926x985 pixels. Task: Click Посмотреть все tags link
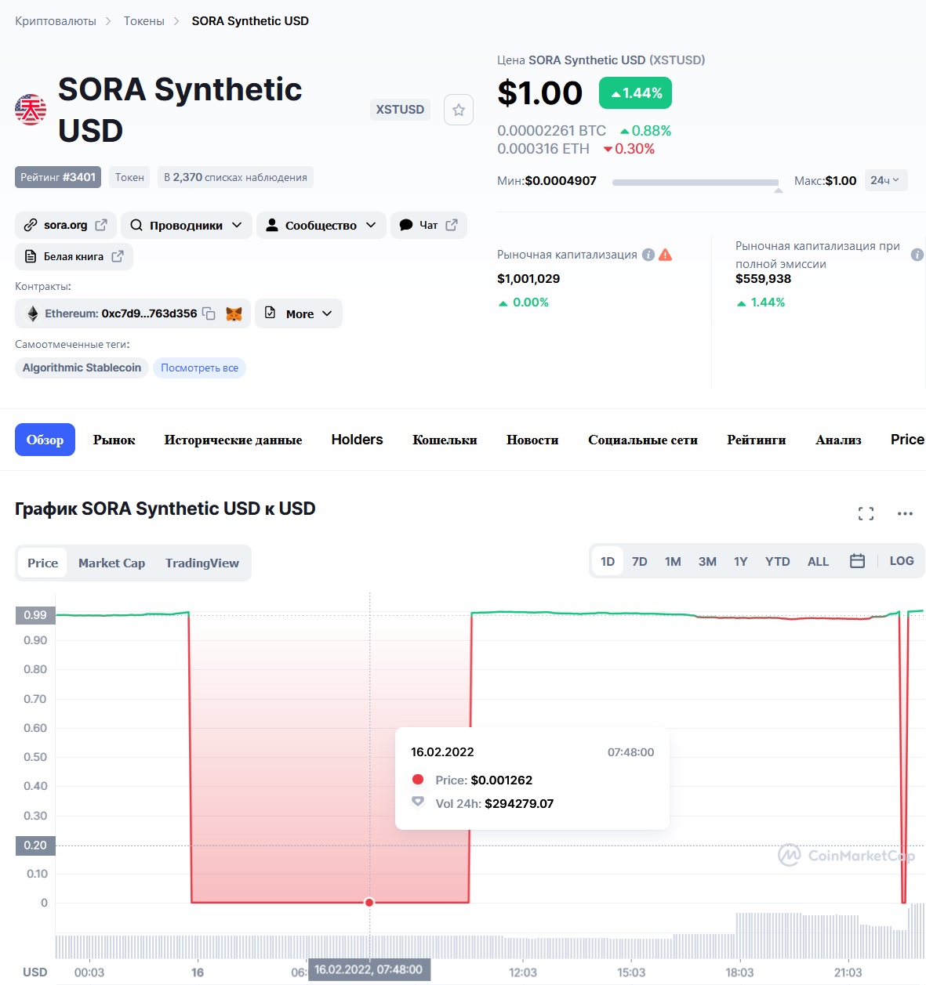[x=199, y=368]
